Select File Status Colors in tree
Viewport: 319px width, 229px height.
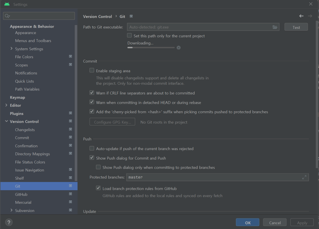(x=30, y=162)
